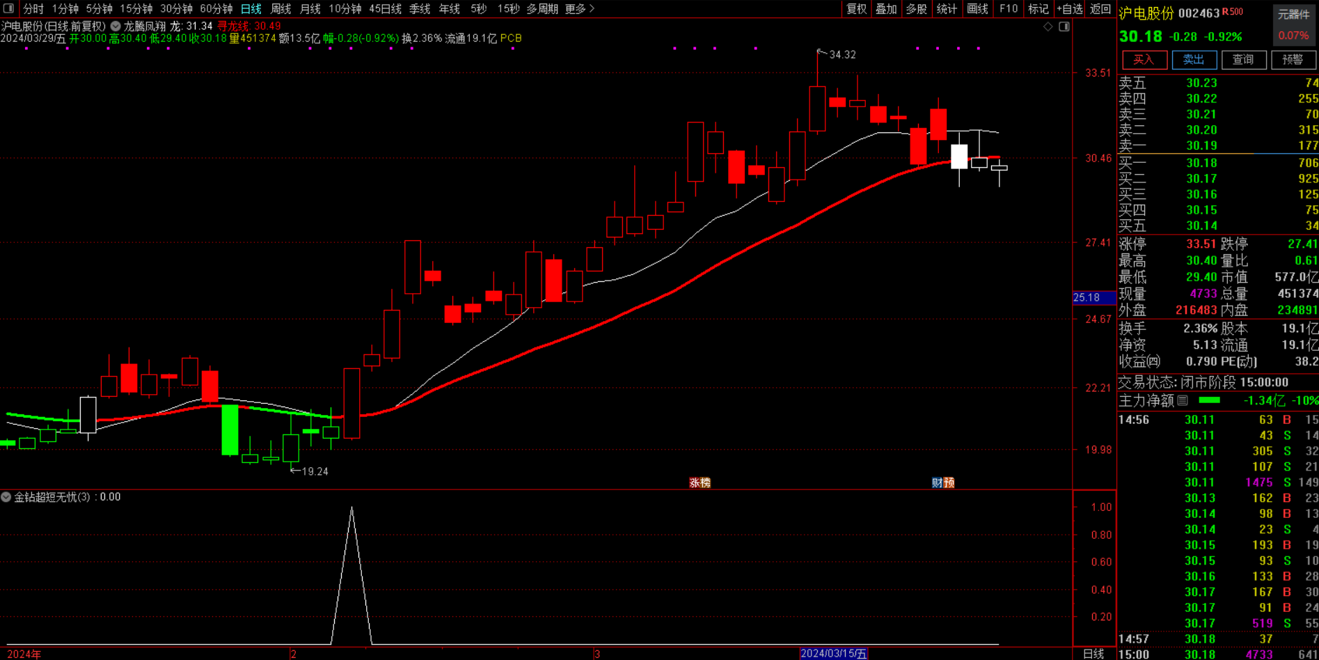The height and width of the screenshot is (660, 1319).
Task: Open the 龙腾凤翔 indicator dropdown arrow
Action: tap(116, 26)
